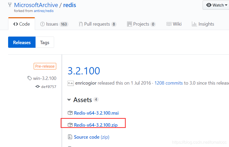The height and width of the screenshot is (147, 229).
Task: Select the Releases button
Action: (x=22, y=42)
